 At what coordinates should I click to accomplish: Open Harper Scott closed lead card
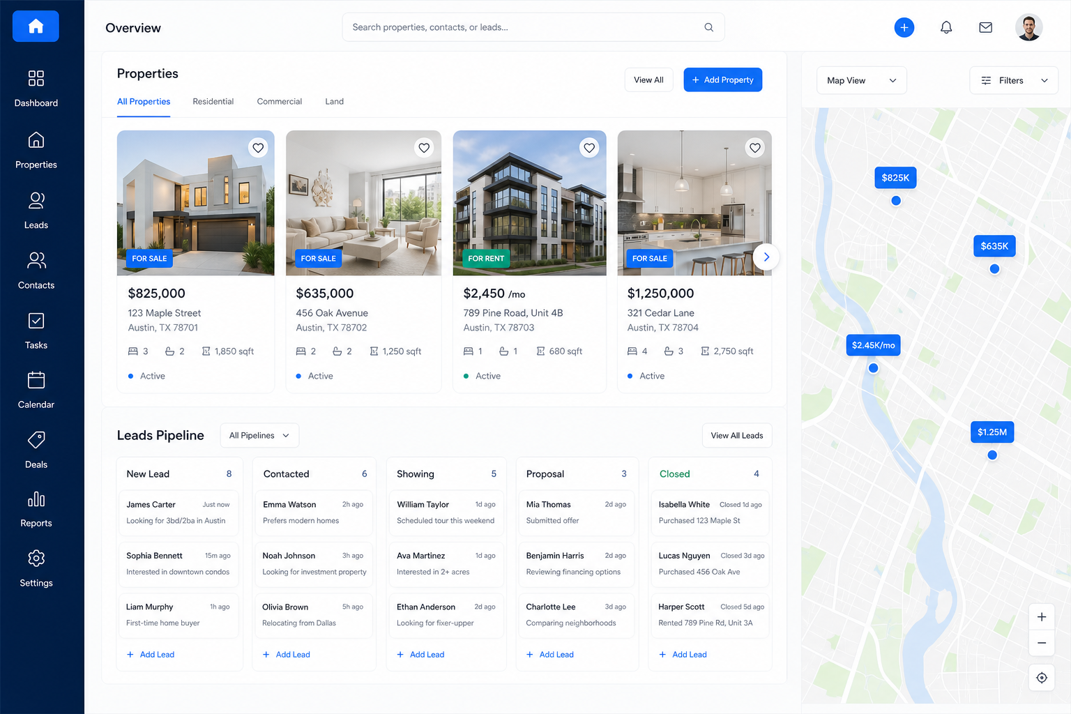pyautogui.click(x=710, y=615)
